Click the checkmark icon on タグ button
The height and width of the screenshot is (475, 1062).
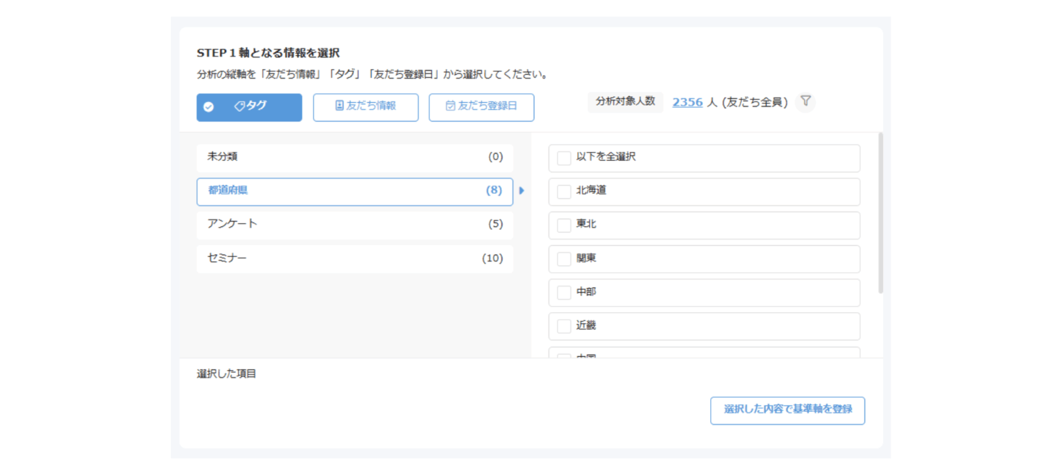coord(208,107)
